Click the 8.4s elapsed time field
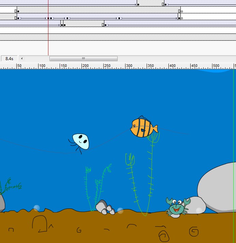Viewport: 236px width, 243px height. (9, 58)
